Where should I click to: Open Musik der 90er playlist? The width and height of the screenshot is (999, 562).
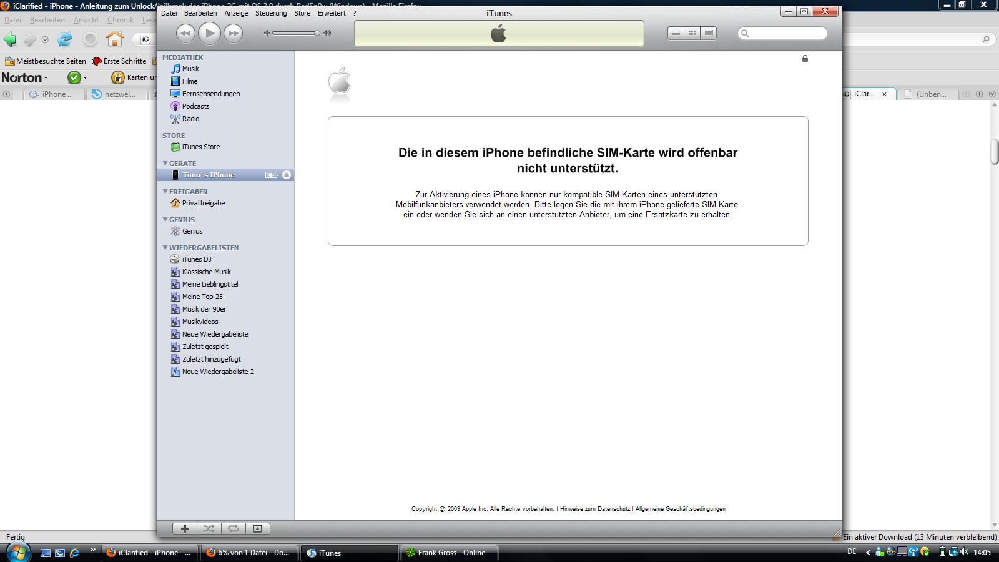click(x=204, y=309)
